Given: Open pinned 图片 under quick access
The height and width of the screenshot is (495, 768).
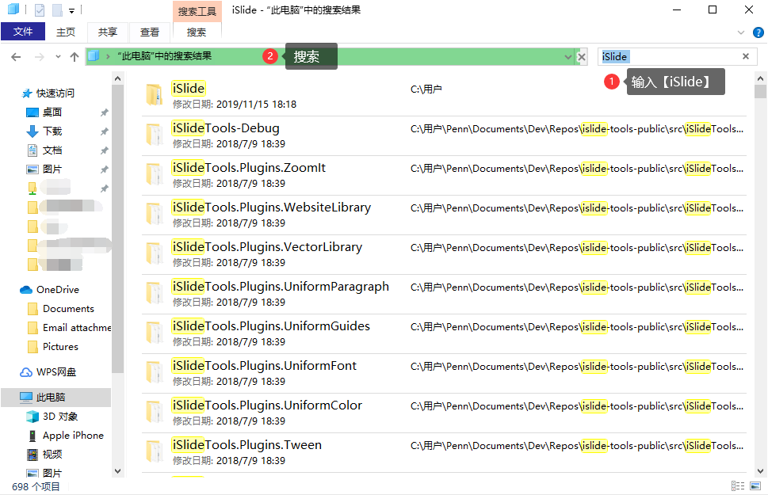Looking at the screenshot, I should tap(52, 169).
